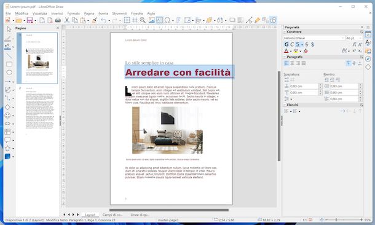This screenshot has height=225, width=375.
Task: Apply superscript formatting
Action: [x=354, y=51]
